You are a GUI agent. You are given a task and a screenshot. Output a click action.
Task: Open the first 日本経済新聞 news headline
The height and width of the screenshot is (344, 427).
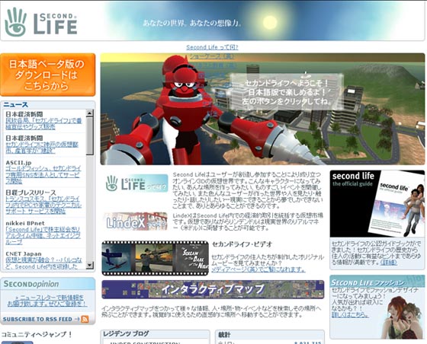(43, 123)
